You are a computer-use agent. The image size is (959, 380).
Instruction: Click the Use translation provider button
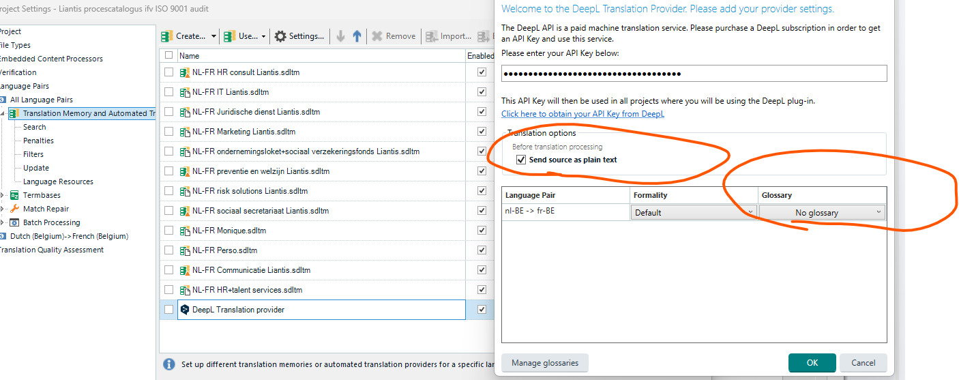(x=241, y=36)
